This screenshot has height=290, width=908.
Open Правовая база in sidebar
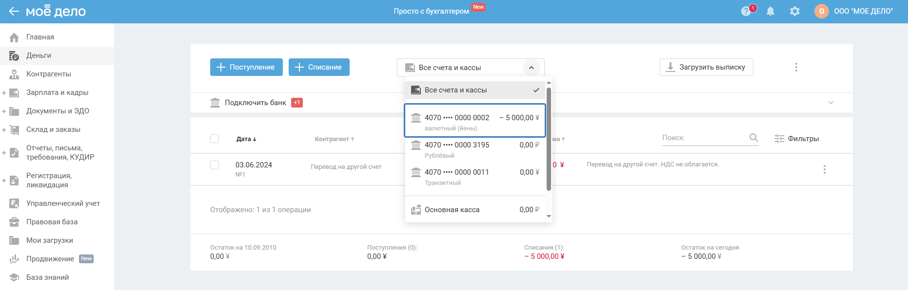[x=52, y=222]
